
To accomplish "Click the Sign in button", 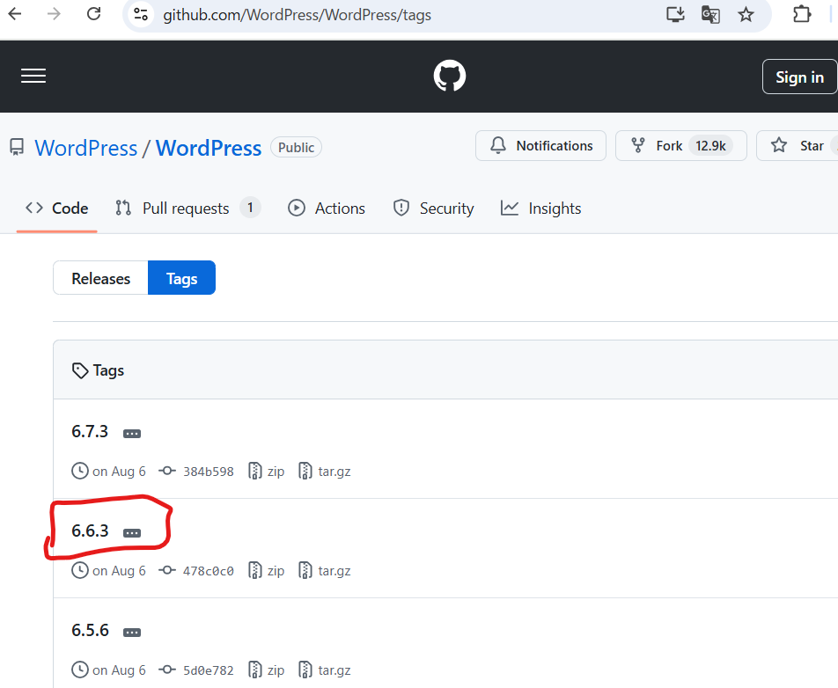I will (x=799, y=77).
